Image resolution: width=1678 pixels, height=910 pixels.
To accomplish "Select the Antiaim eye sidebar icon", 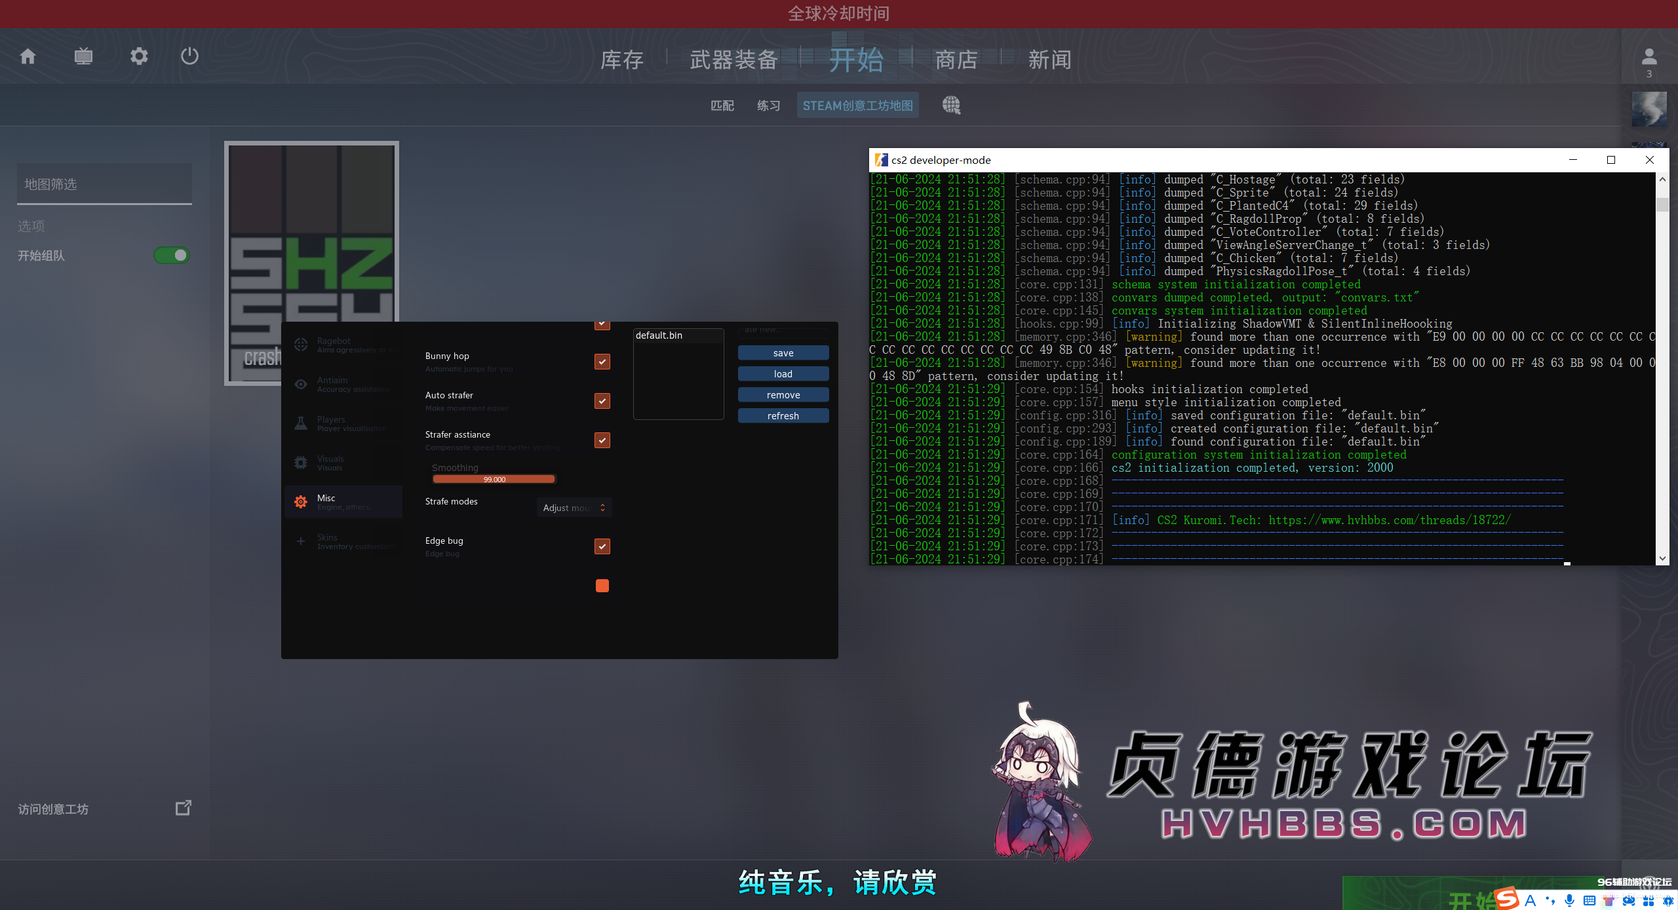I will (301, 385).
